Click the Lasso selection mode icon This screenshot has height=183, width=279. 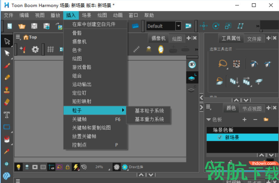223,64
